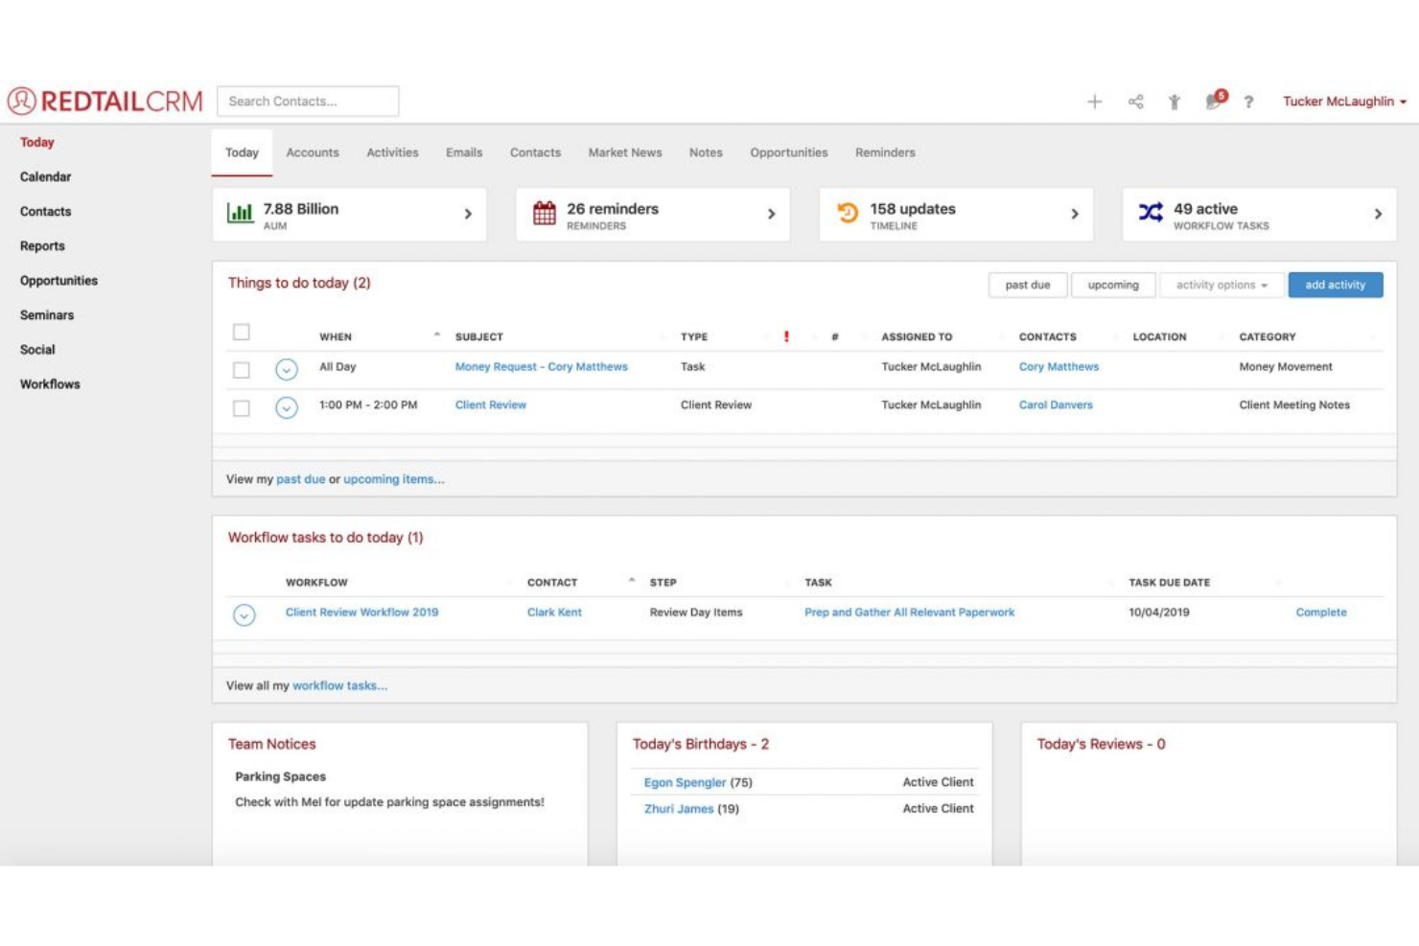
Task: Select the Today tab
Action: click(242, 152)
